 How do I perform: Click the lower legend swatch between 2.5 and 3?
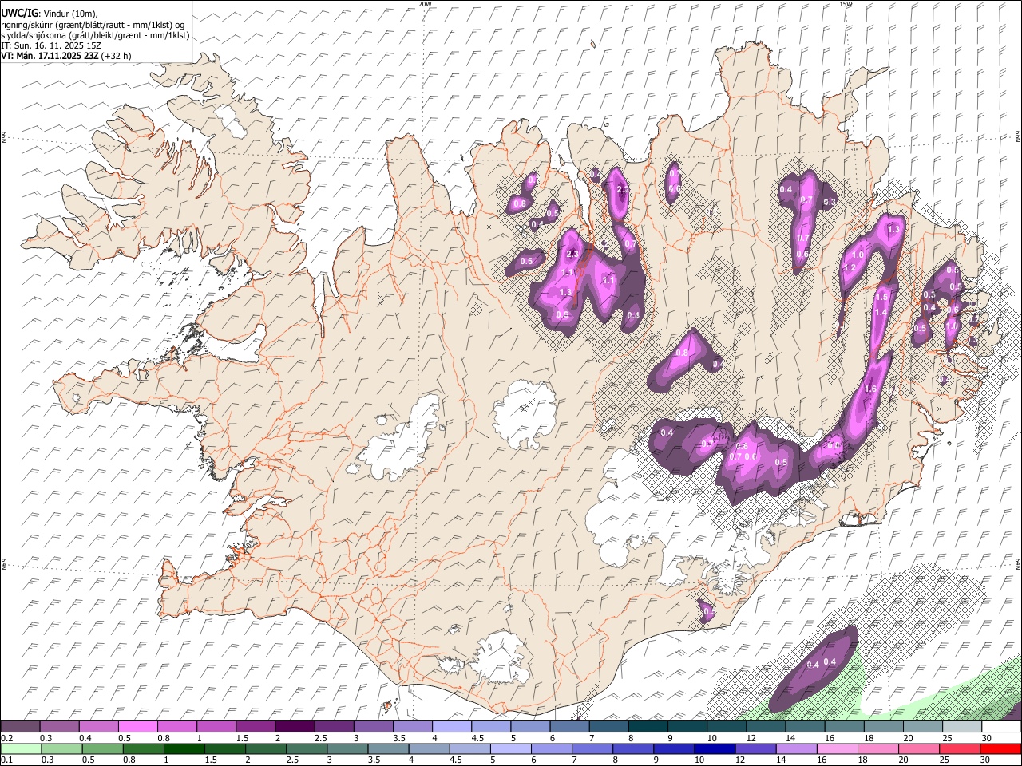[x=306, y=749]
